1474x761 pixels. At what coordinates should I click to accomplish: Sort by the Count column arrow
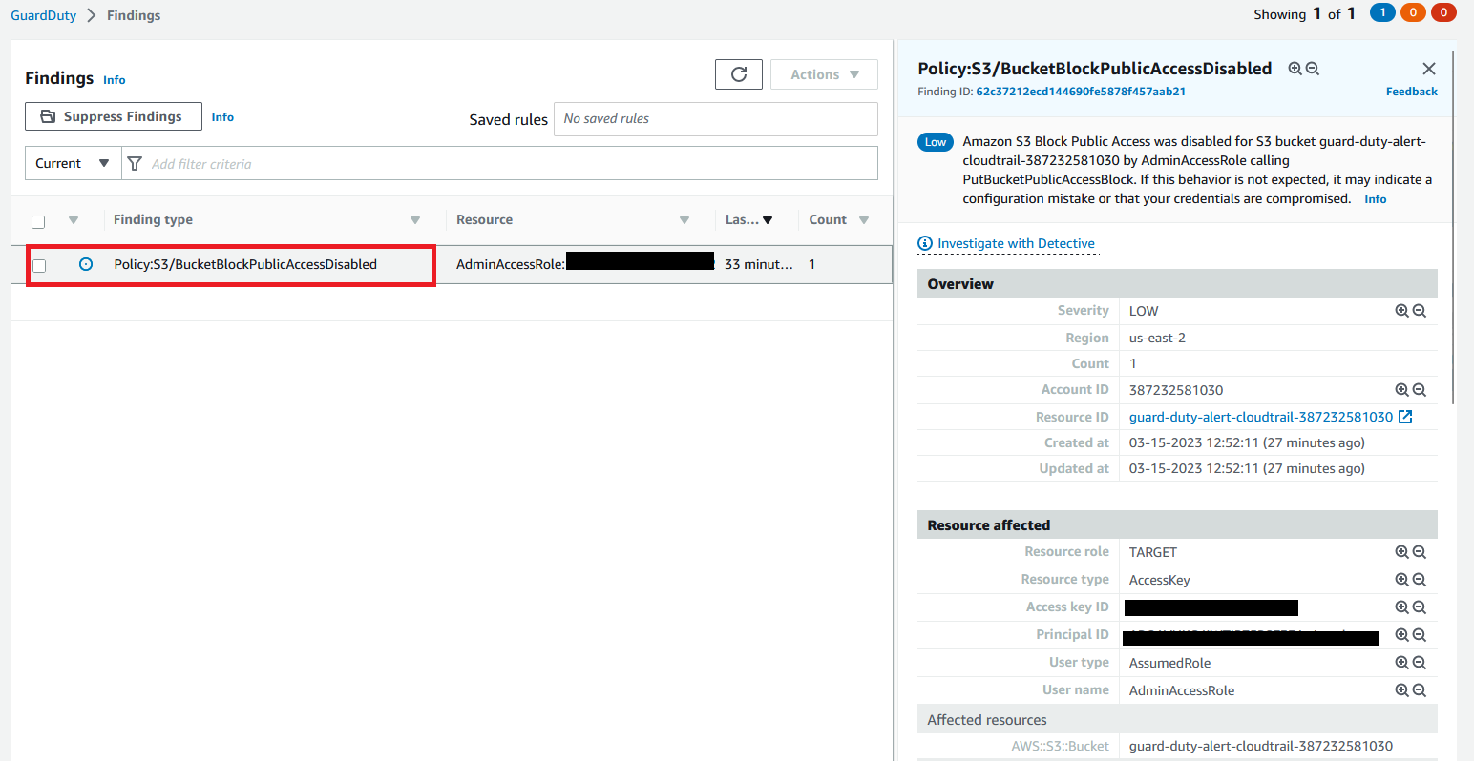click(864, 220)
